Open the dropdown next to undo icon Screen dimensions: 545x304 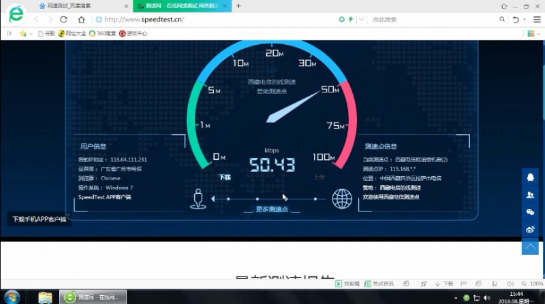(x=525, y=20)
